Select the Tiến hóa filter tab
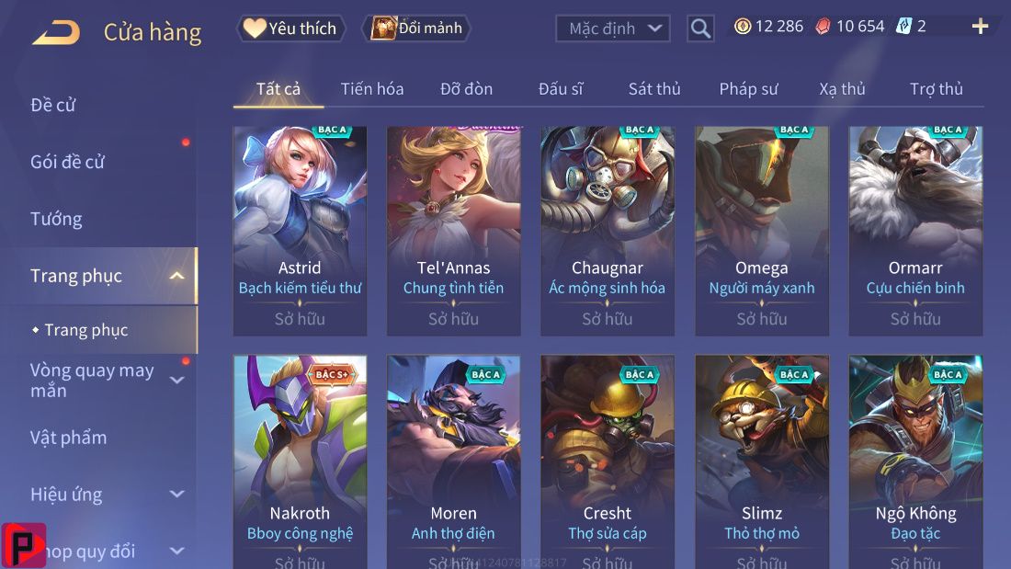The height and width of the screenshot is (569, 1011). click(x=372, y=89)
